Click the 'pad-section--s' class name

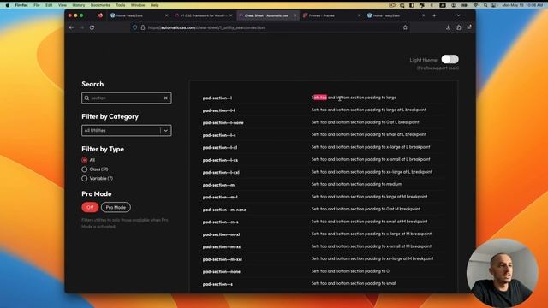pos(217,284)
